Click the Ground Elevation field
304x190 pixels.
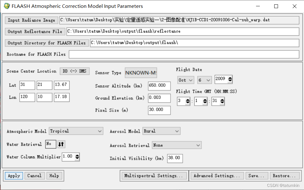pos(159,98)
